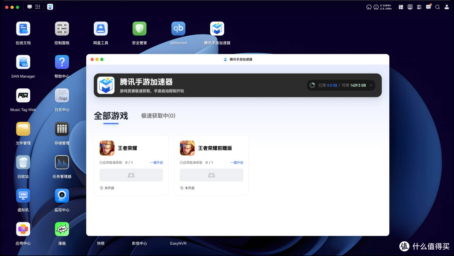
Task: Open the 监控中心 camera icon
Action: coord(62,196)
